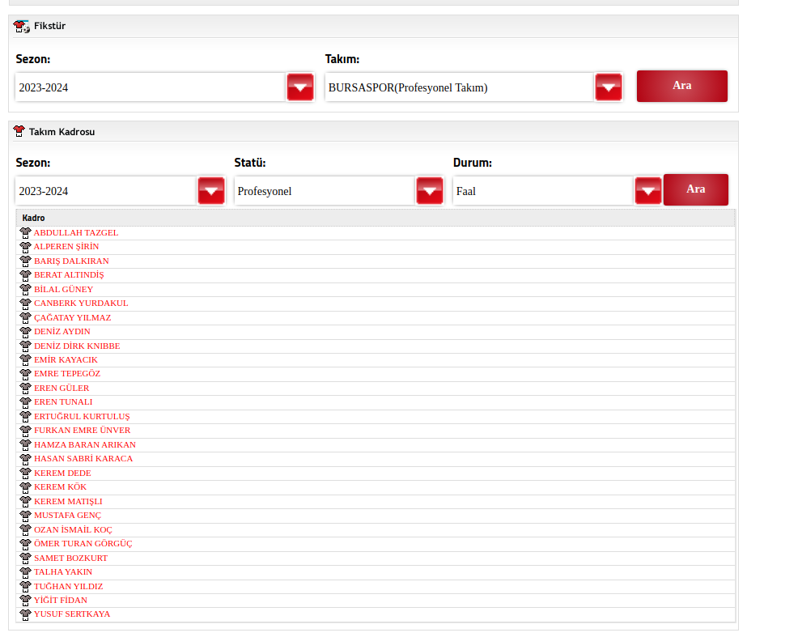Expand the Durum dropdown showing Faal
The image size is (798, 637).
[x=647, y=191]
